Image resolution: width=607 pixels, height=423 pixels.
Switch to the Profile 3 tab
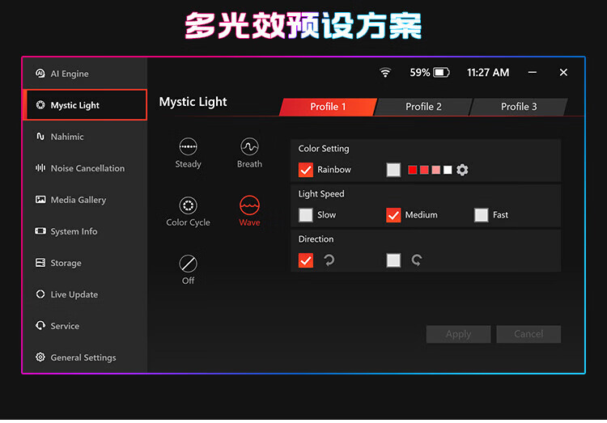[x=519, y=107]
